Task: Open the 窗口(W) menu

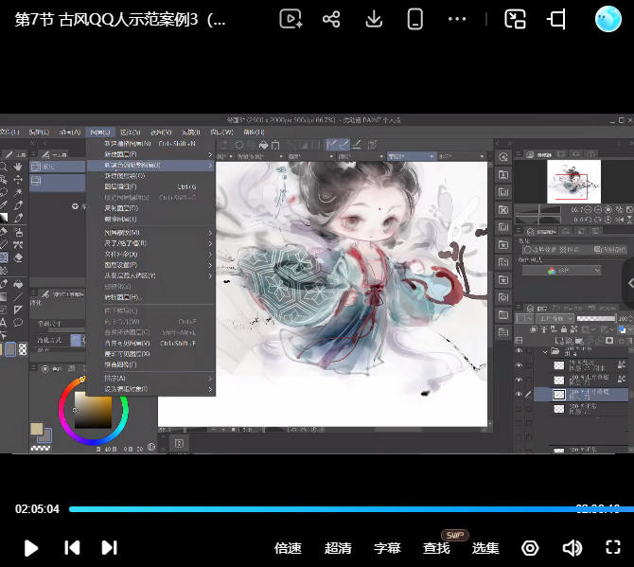Action: 221,132
